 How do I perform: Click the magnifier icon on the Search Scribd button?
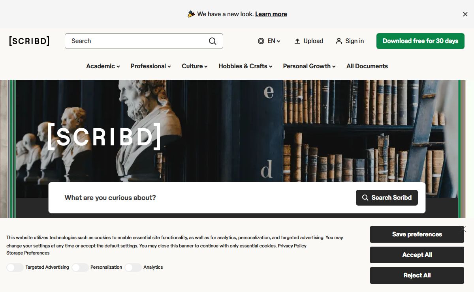[x=365, y=198]
